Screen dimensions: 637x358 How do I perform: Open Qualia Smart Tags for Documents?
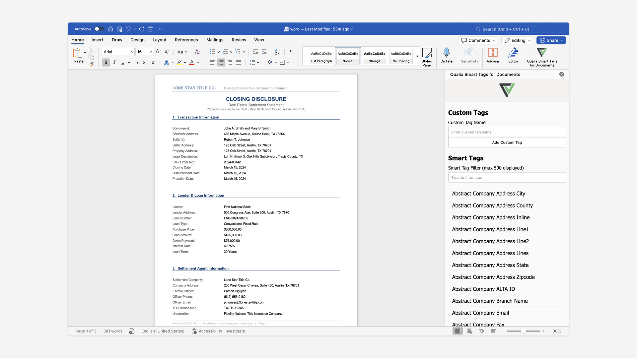pyautogui.click(x=542, y=57)
